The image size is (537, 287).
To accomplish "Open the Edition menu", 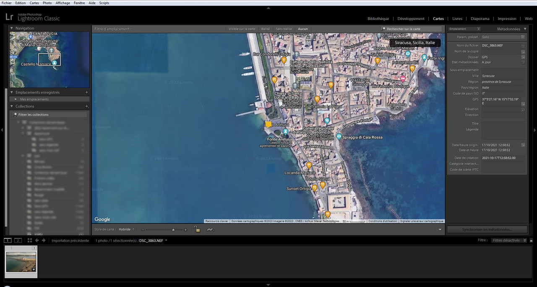I will point(21,3).
